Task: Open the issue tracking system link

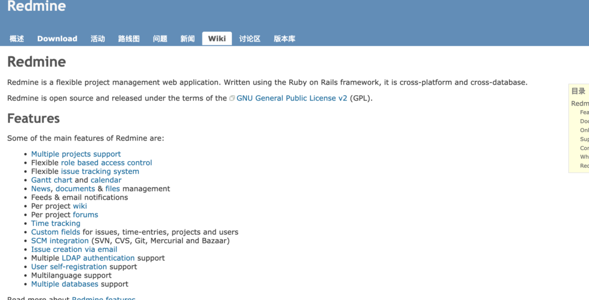Action: pos(100,172)
